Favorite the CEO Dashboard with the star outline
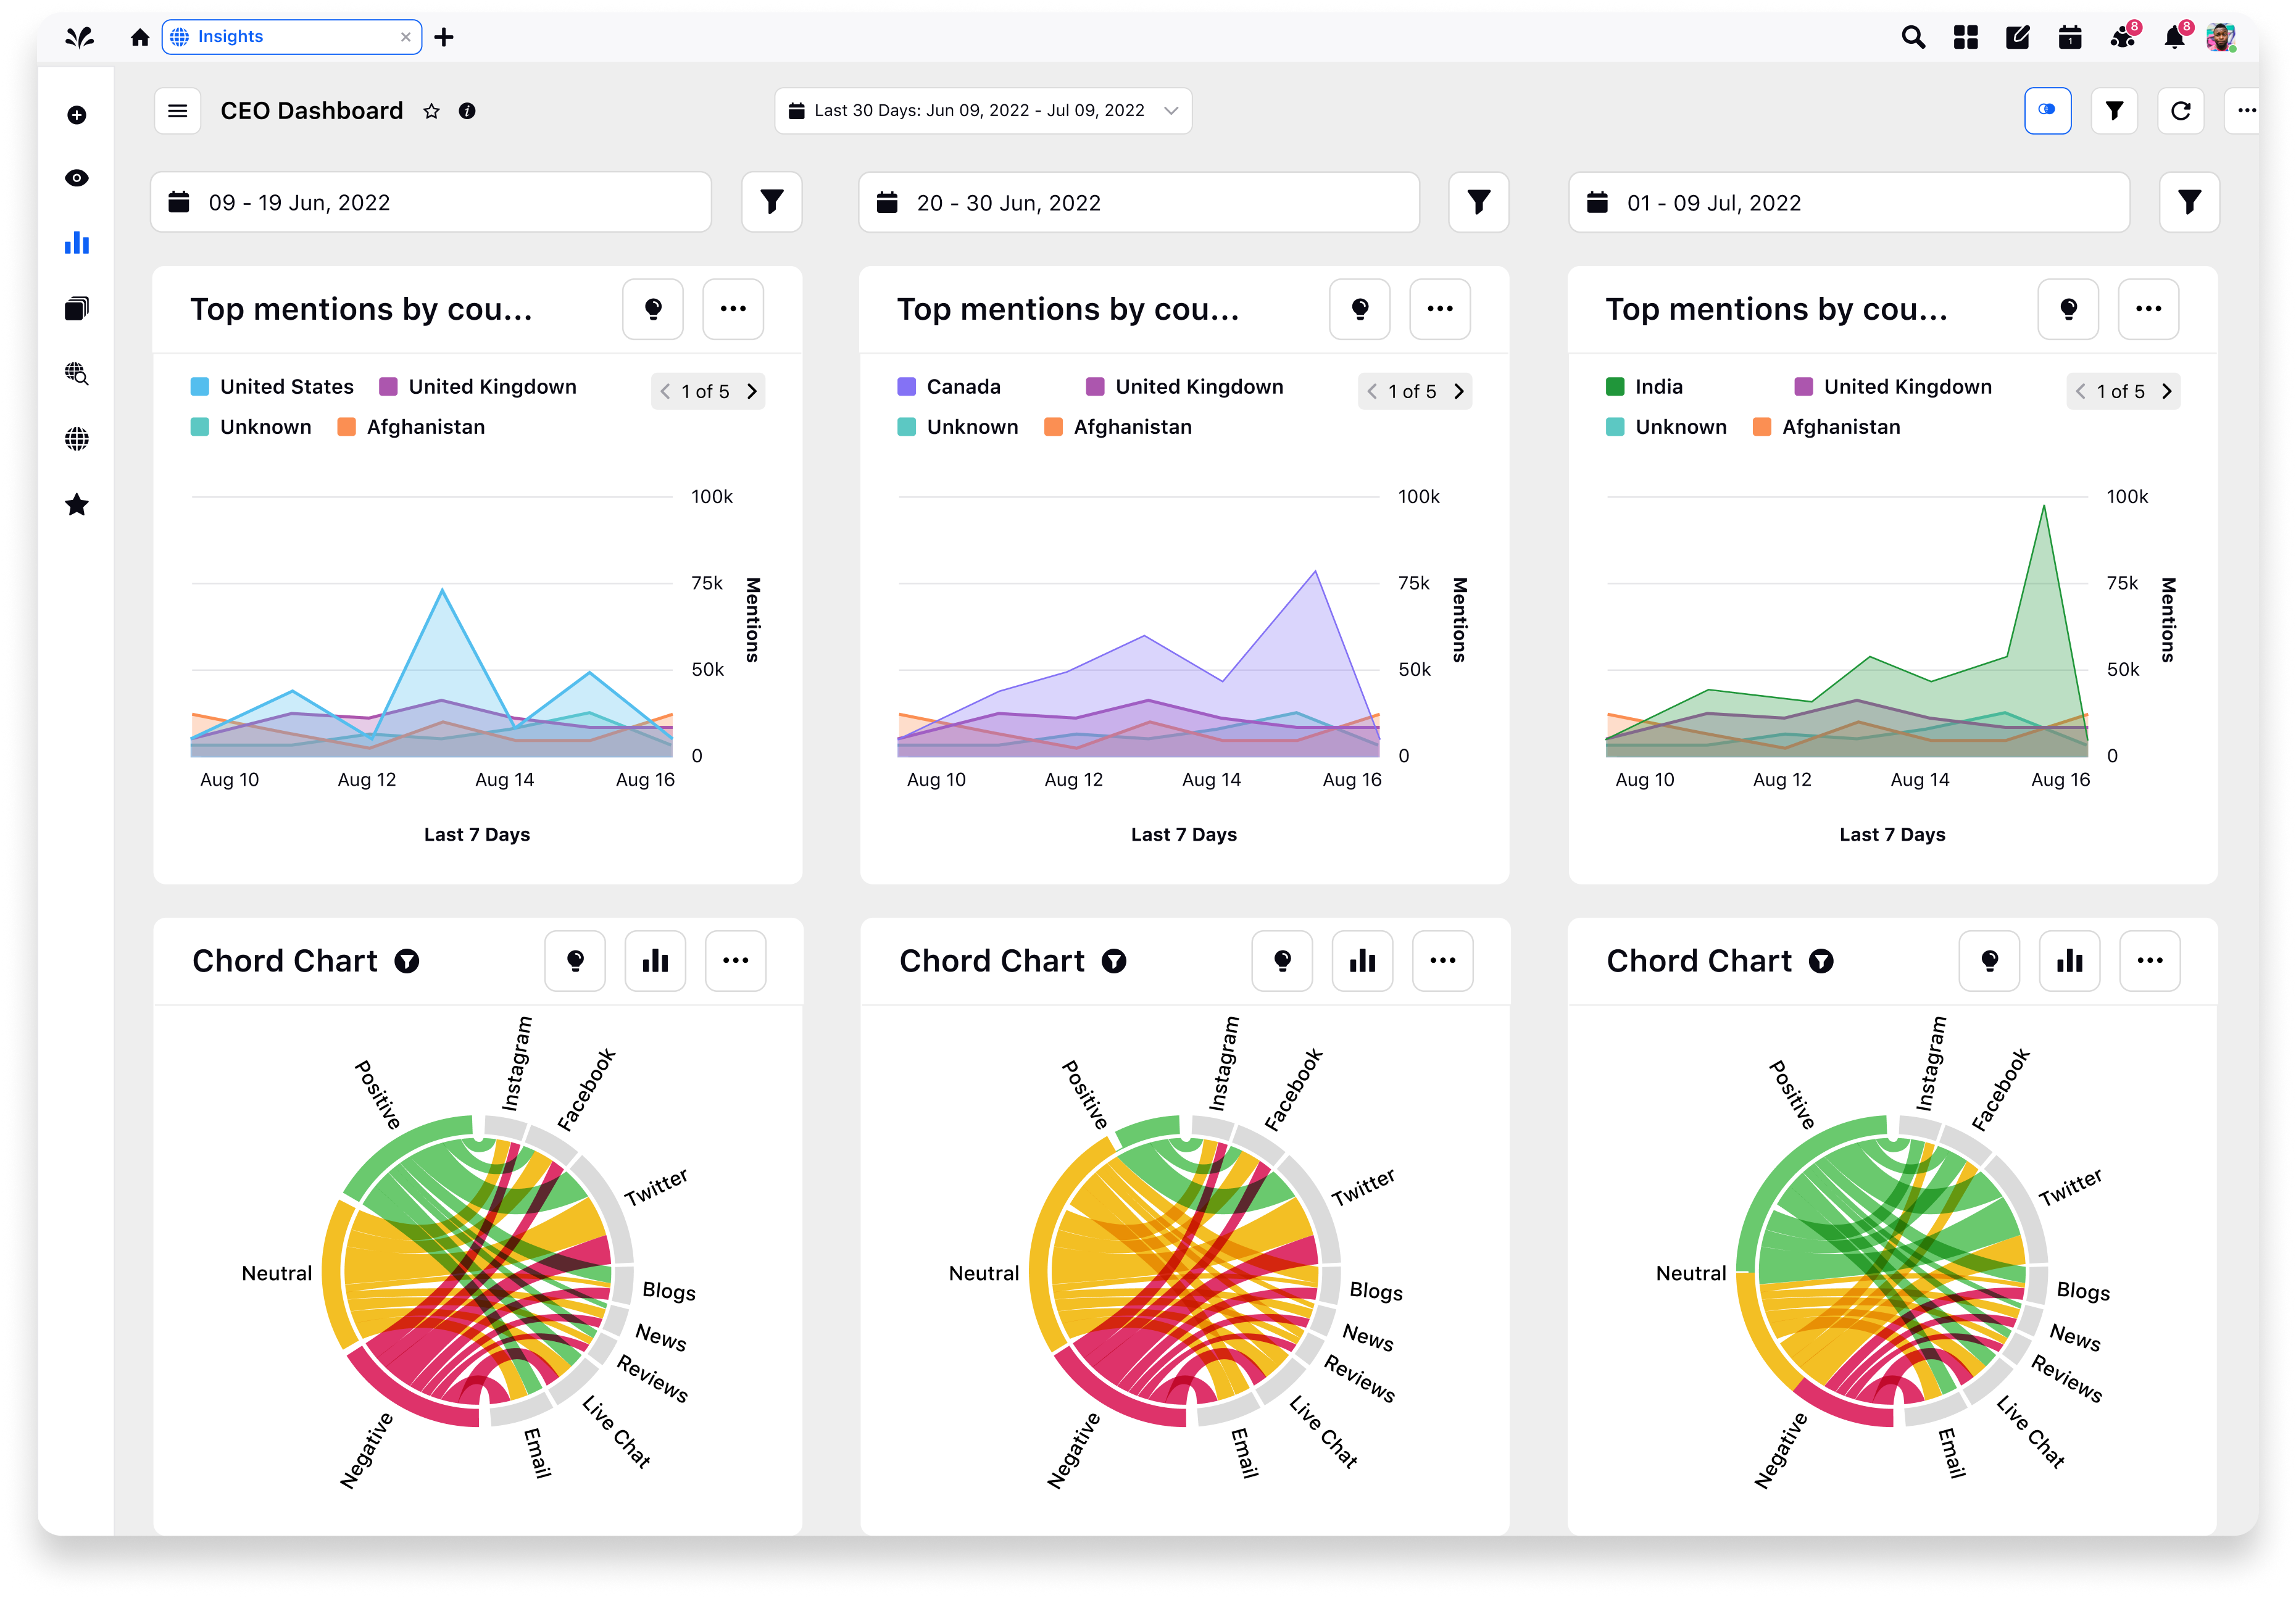 pyautogui.click(x=431, y=111)
